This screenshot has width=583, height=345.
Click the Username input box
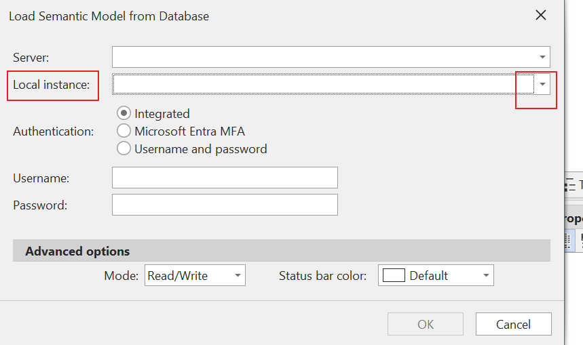pos(225,178)
